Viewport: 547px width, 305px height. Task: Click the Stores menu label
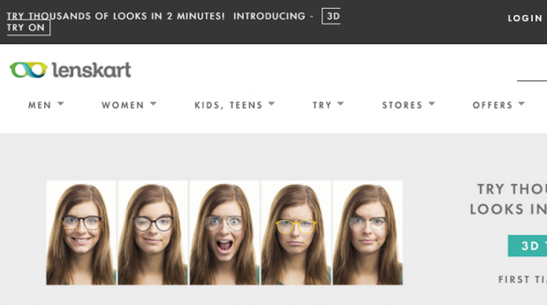[x=402, y=105]
